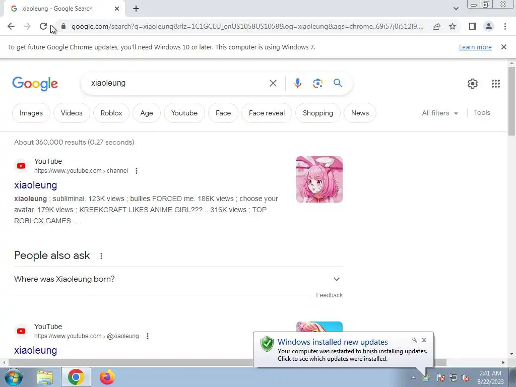Open the search Tools button
The width and height of the screenshot is (516, 387).
point(482,112)
